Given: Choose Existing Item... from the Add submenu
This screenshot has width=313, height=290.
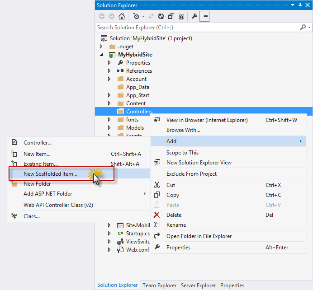Looking at the screenshot, I should 79,164.
